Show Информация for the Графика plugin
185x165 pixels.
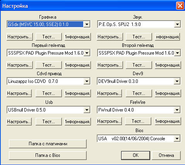(x=78, y=37)
